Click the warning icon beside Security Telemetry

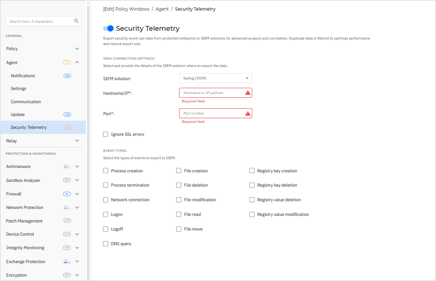coord(67,127)
